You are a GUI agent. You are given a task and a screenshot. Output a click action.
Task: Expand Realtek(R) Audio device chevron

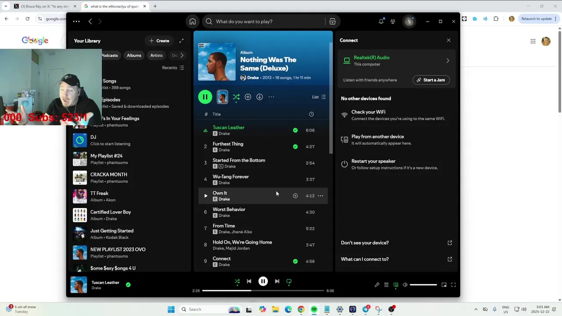(x=447, y=61)
